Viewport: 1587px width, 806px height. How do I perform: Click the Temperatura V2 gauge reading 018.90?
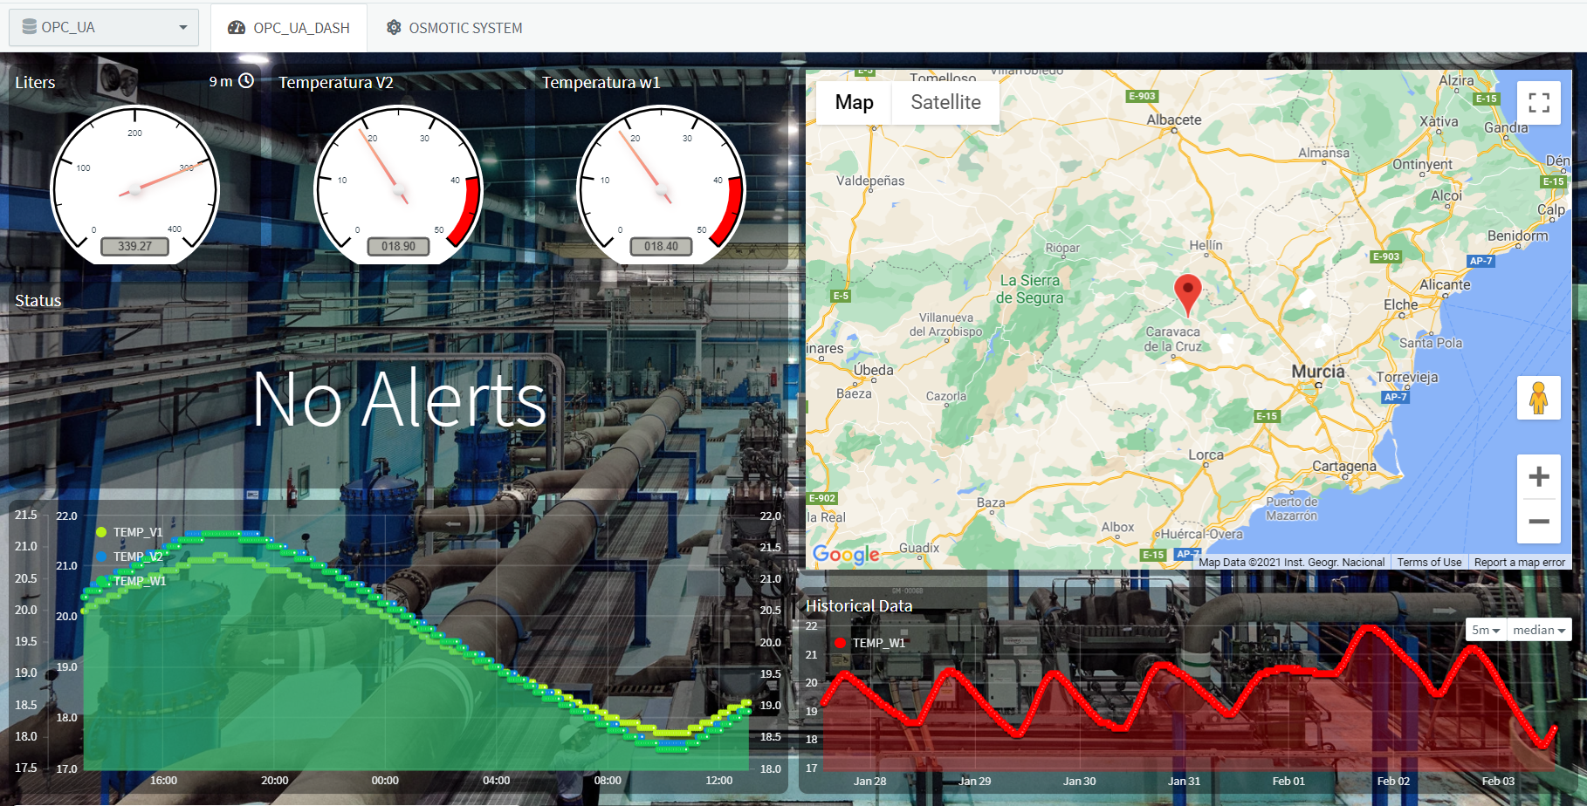tap(398, 246)
